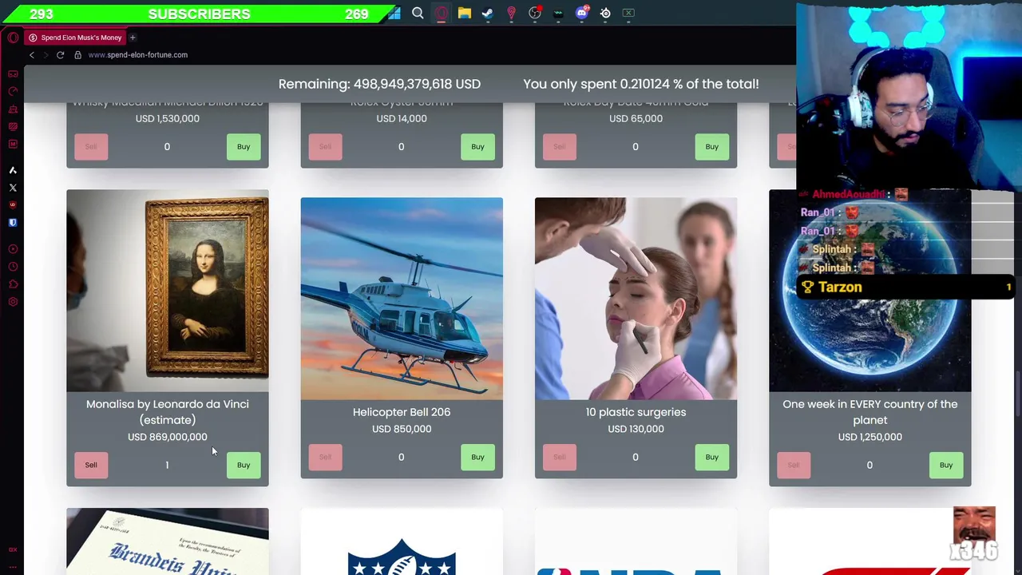Screen dimensions: 1022x575
Task: Click 'USD 869,000,000' price text
Action: tap(168, 437)
